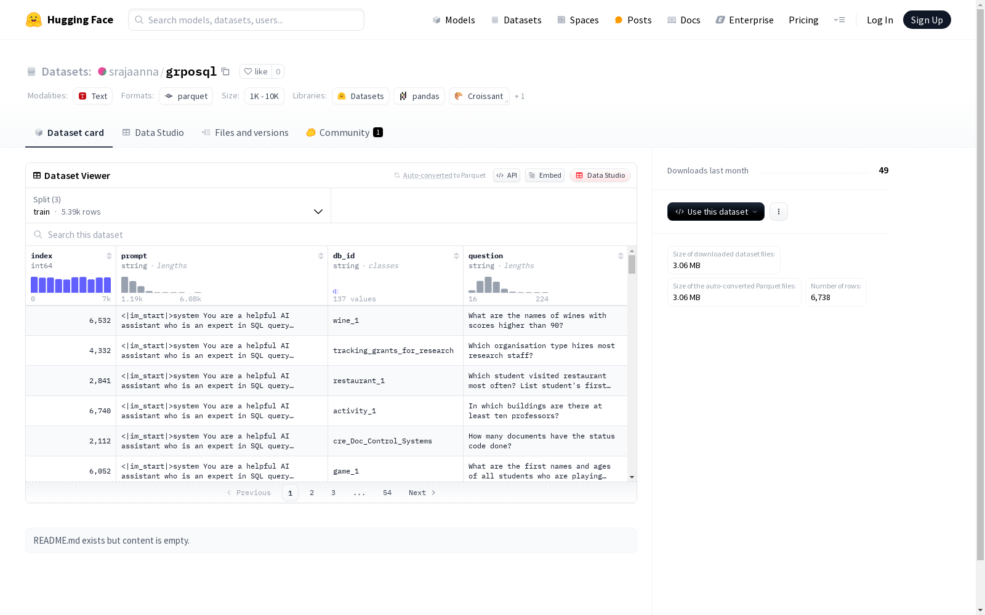
Task: Open the srajaanna user profile link
Action: click(x=134, y=71)
